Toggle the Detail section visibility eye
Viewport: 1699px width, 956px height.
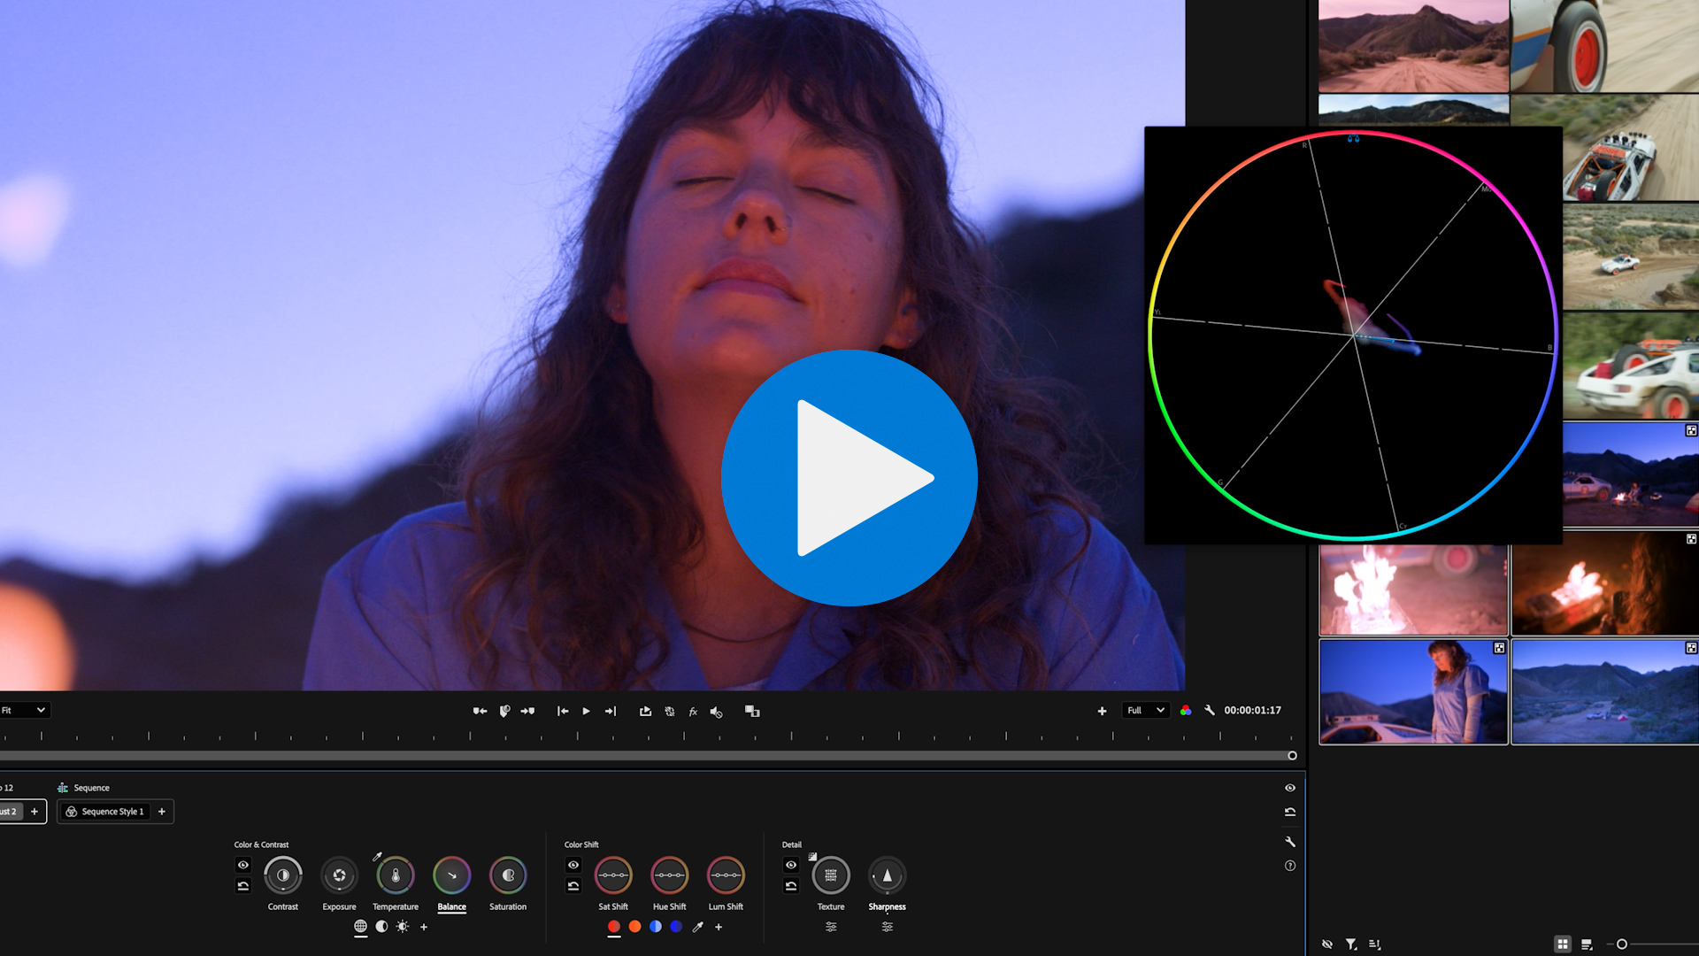[791, 865]
